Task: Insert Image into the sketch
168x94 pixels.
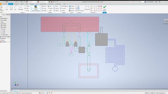Action: [x=72, y=6]
